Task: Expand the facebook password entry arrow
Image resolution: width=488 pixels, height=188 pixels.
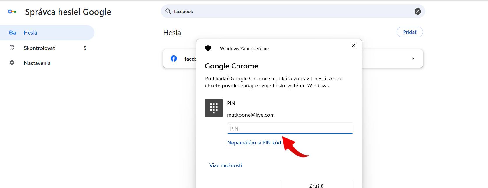Action: pos(413,59)
